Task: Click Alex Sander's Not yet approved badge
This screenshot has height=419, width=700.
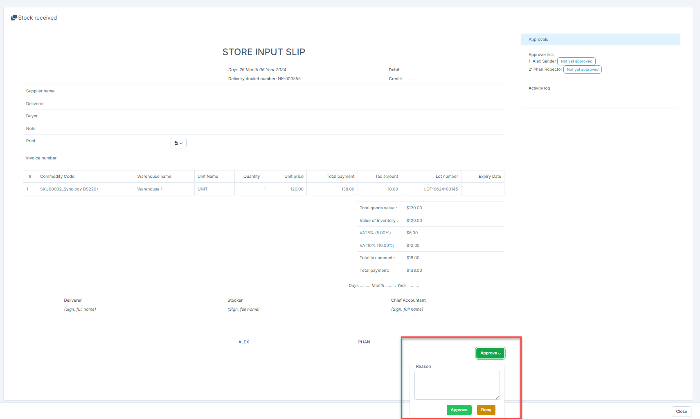Action: [x=576, y=61]
